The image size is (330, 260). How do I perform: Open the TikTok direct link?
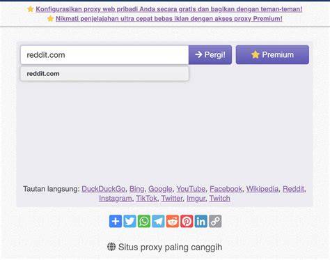[146, 199]
